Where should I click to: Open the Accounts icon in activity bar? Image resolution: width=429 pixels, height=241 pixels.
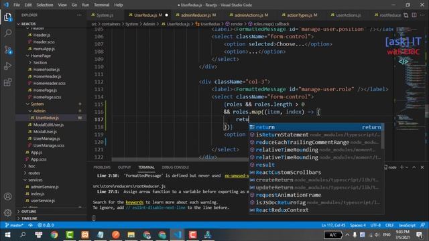tap(7, 196)
